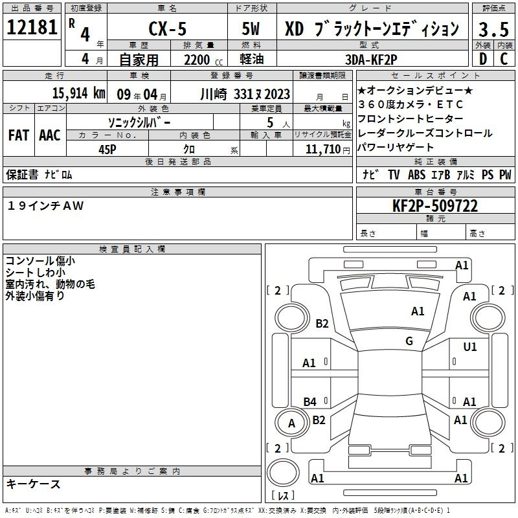Select the inspector note 室内汚れ、動物の毛

pyautogui.click(x=51, y=284)
